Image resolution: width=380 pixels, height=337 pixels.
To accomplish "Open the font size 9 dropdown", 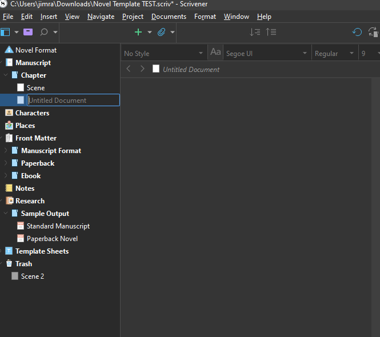I will [x=370, y=53].
